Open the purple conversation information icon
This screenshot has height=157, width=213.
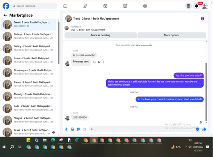pos(202,19)
